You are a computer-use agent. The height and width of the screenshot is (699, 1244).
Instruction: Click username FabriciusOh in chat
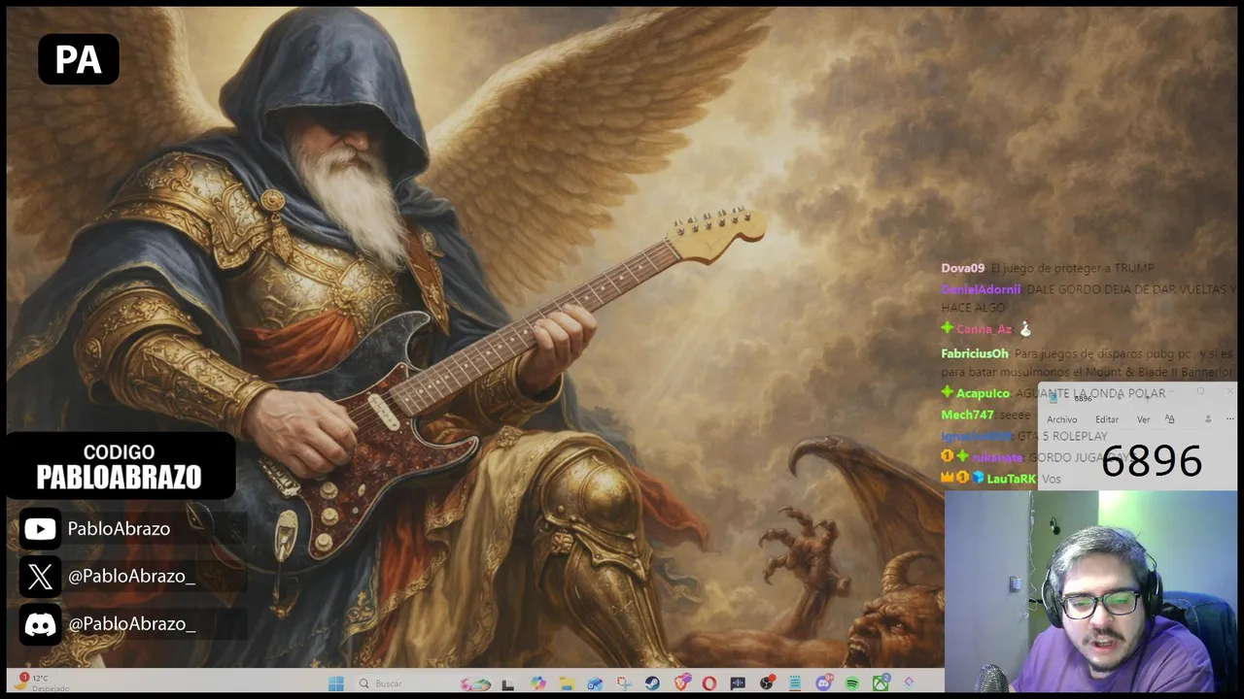975,353
